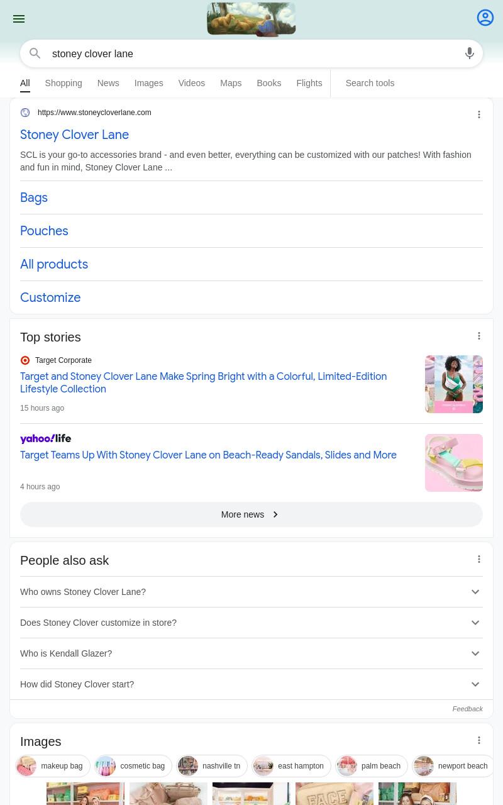Start voice search with microphone icon

click(x=470, y=53)
